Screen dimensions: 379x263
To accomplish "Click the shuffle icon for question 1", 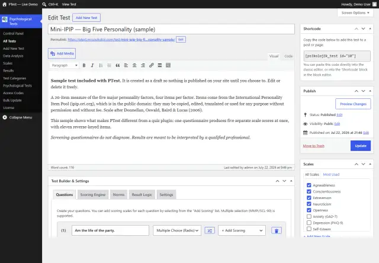I will [210, 230].
